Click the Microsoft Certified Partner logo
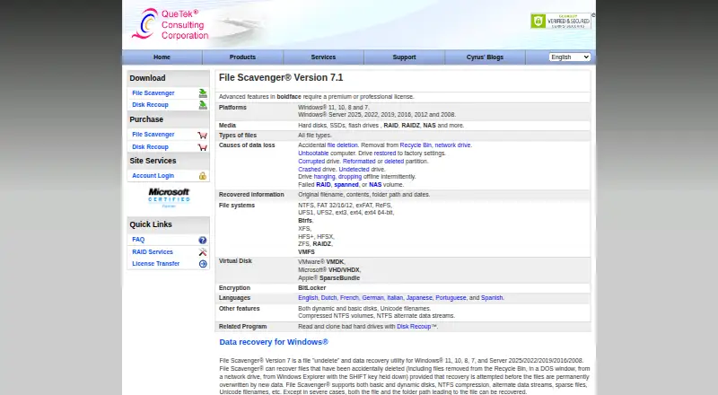The width and height of the screenshot is (718, 395). click(169, 197)
